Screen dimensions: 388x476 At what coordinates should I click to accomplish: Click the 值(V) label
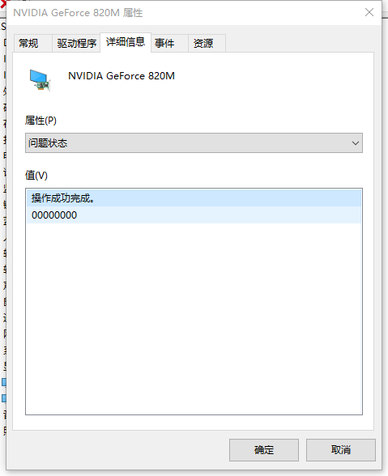(36, 175)
